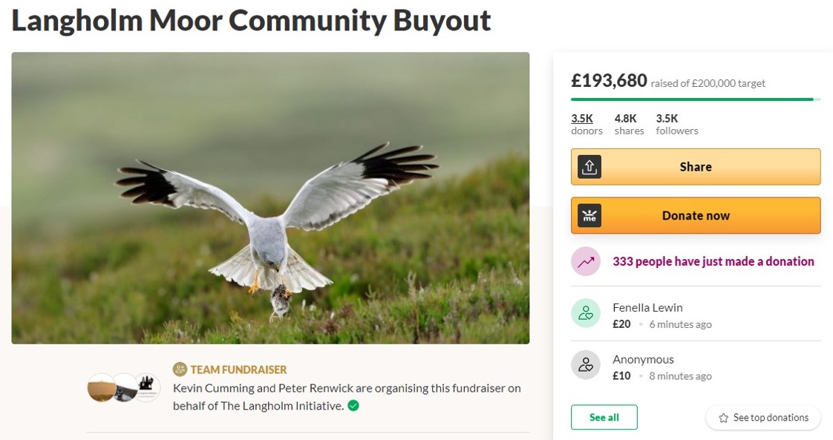Click the upload arrow icon on Share
The height and width of the screenshot is (440, 833).
[x=589, y=167]
